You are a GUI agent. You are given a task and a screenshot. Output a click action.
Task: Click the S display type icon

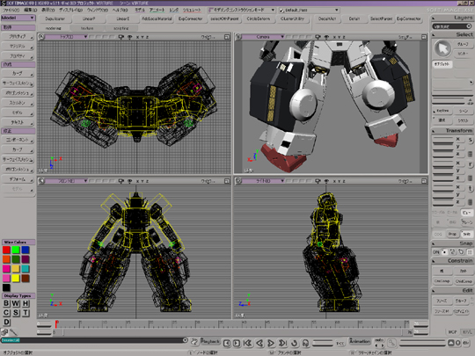click(16, 313)
